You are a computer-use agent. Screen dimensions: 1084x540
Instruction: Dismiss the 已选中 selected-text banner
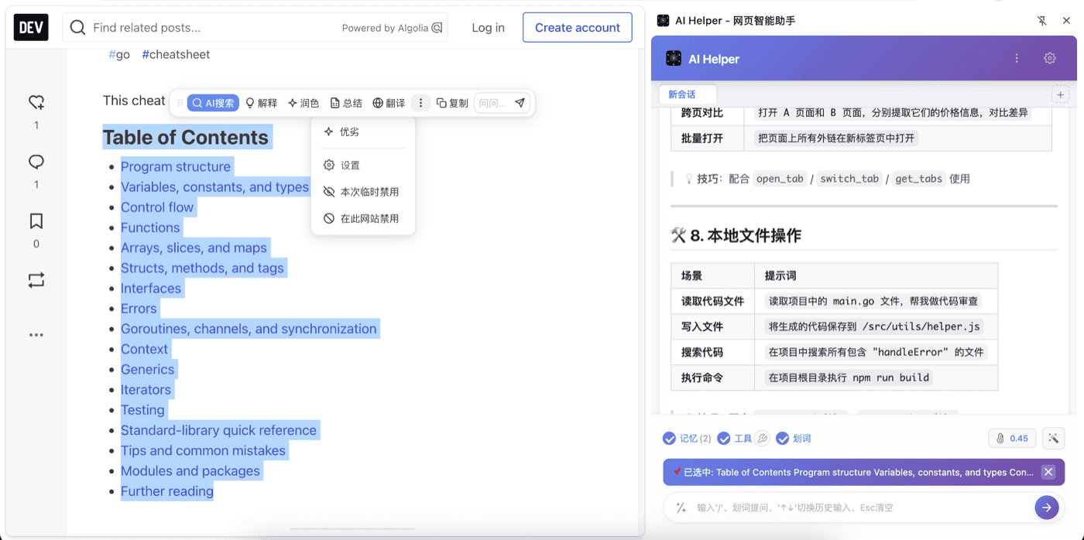[1048, 472]
